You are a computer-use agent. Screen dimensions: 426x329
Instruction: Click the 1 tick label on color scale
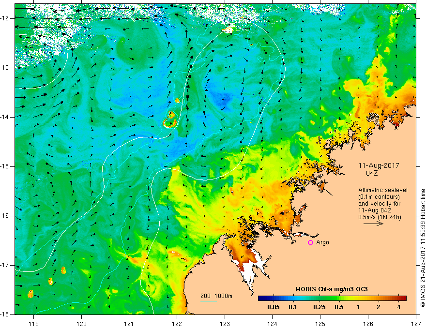click(x=359, y=307)
